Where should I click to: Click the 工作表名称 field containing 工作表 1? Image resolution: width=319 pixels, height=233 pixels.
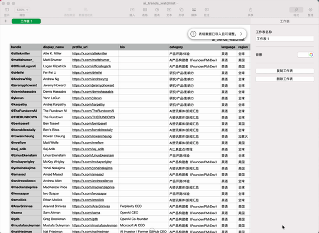pos(285,38)
